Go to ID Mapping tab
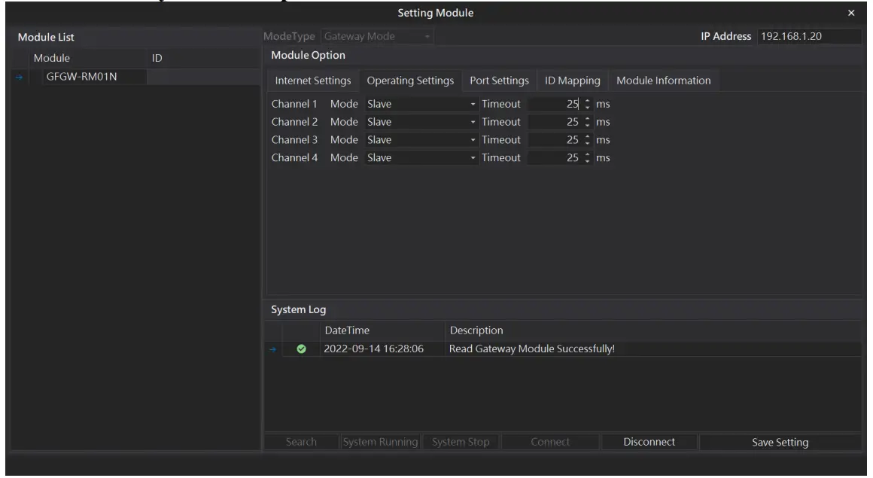 coord(571,81)
